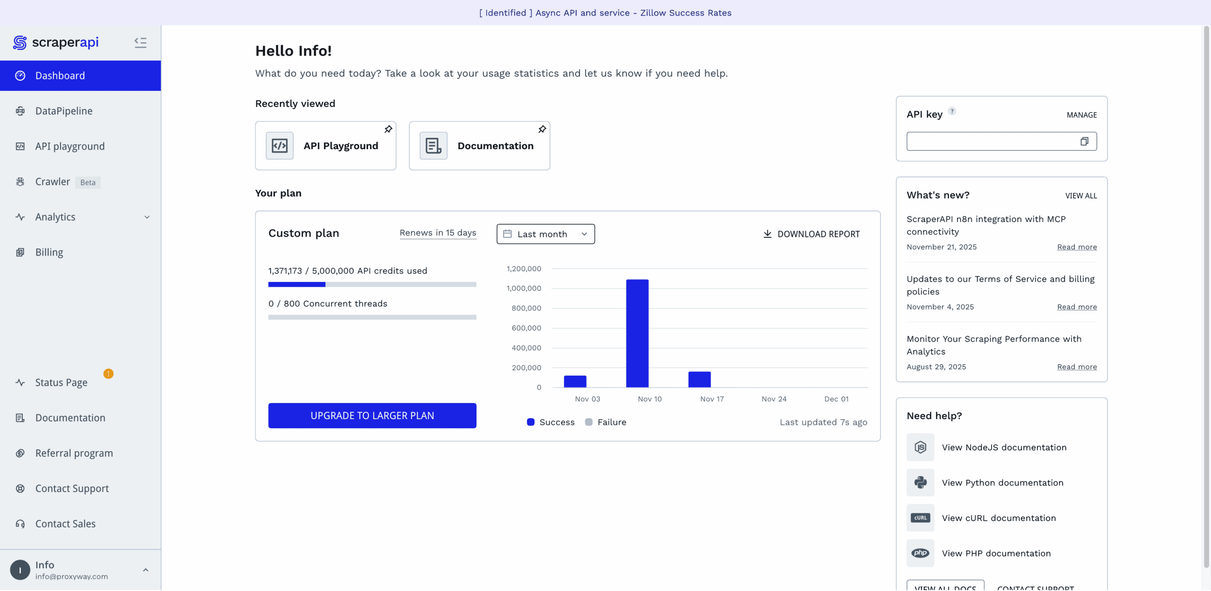Click the API key help question mark icon
1211x591 pixels.
[x=952, y=111]
